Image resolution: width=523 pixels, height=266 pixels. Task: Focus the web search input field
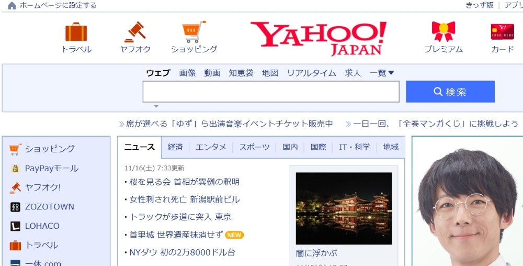[x=271, y=92]
